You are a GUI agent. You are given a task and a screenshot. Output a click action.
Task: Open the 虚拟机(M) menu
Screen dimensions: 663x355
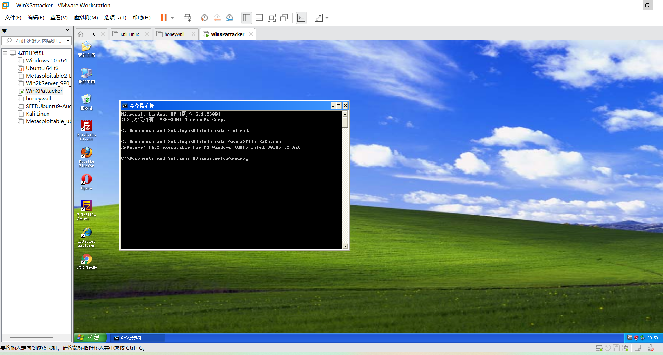86,18
